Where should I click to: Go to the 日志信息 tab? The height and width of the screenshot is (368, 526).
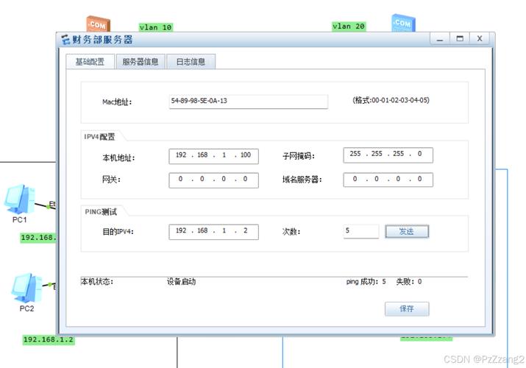191,62
